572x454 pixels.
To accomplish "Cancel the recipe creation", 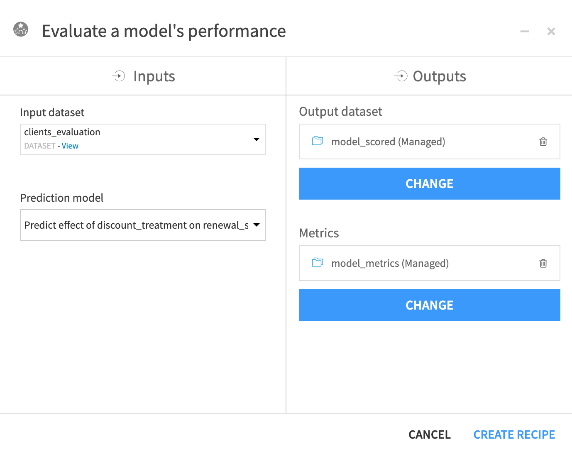I will [x=429, y=434].
